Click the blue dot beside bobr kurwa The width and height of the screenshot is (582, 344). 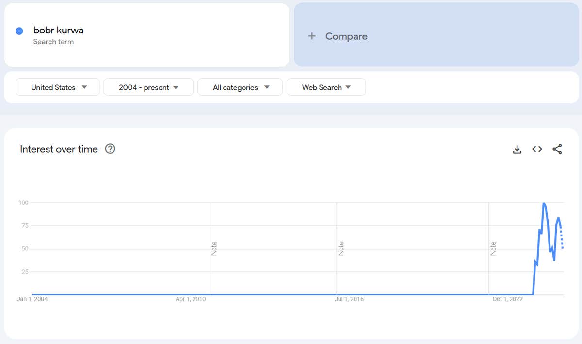tap(19, 31)
